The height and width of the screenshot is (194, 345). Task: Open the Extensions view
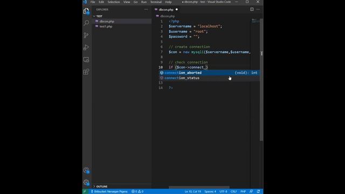click(86, 72)
